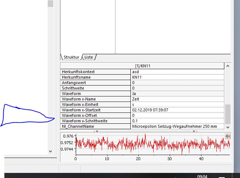
Task: Switch to the Liste tab
Action: click(x=89, y=57)
